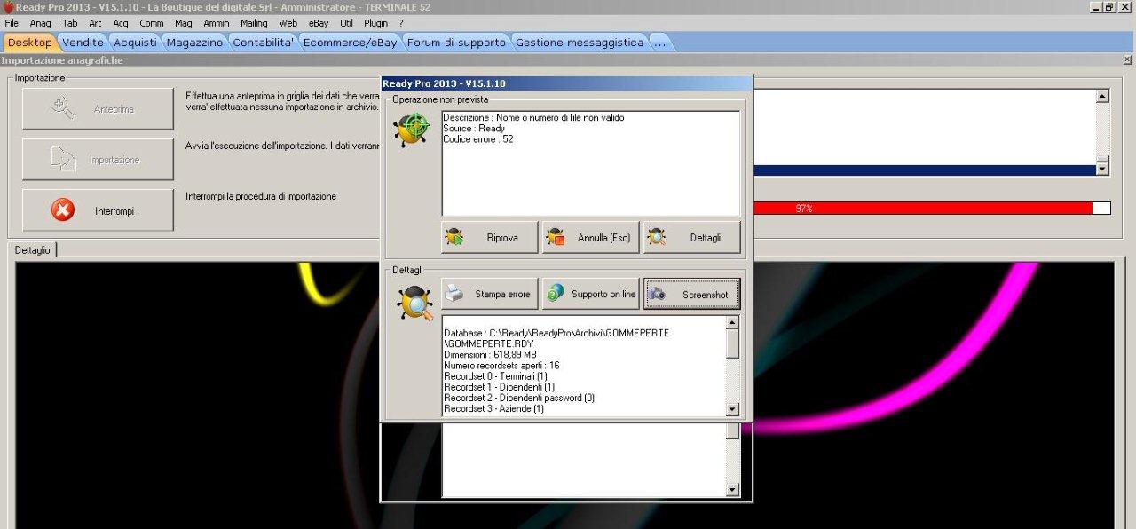This screenshot has height=529, width=1136.
Task: Open the eBay menu
Action: coord(319,23)
